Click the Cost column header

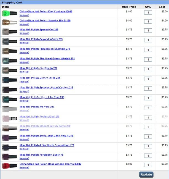click(162, 7)
